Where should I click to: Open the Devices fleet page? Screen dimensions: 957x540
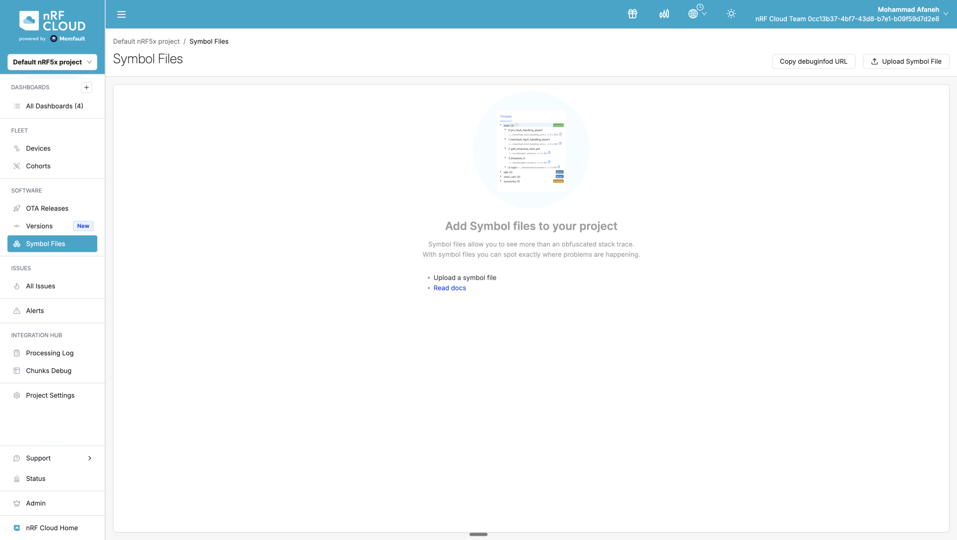pos(38,148)
